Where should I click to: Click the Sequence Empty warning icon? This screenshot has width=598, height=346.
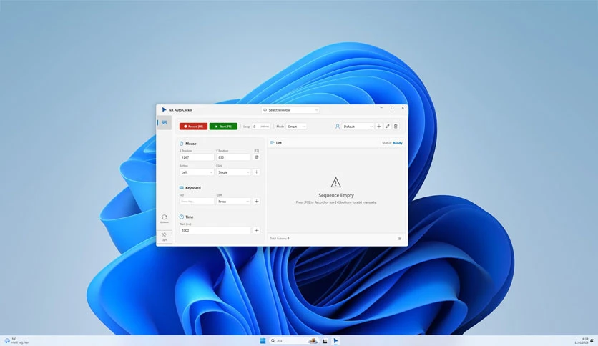[x=335, y=182]
